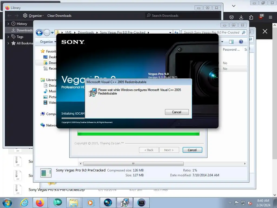The image size is (277, 208).
Task: Cancel the Visual C++ 2005 Redistributable configuration
Action: coord(177,112)
